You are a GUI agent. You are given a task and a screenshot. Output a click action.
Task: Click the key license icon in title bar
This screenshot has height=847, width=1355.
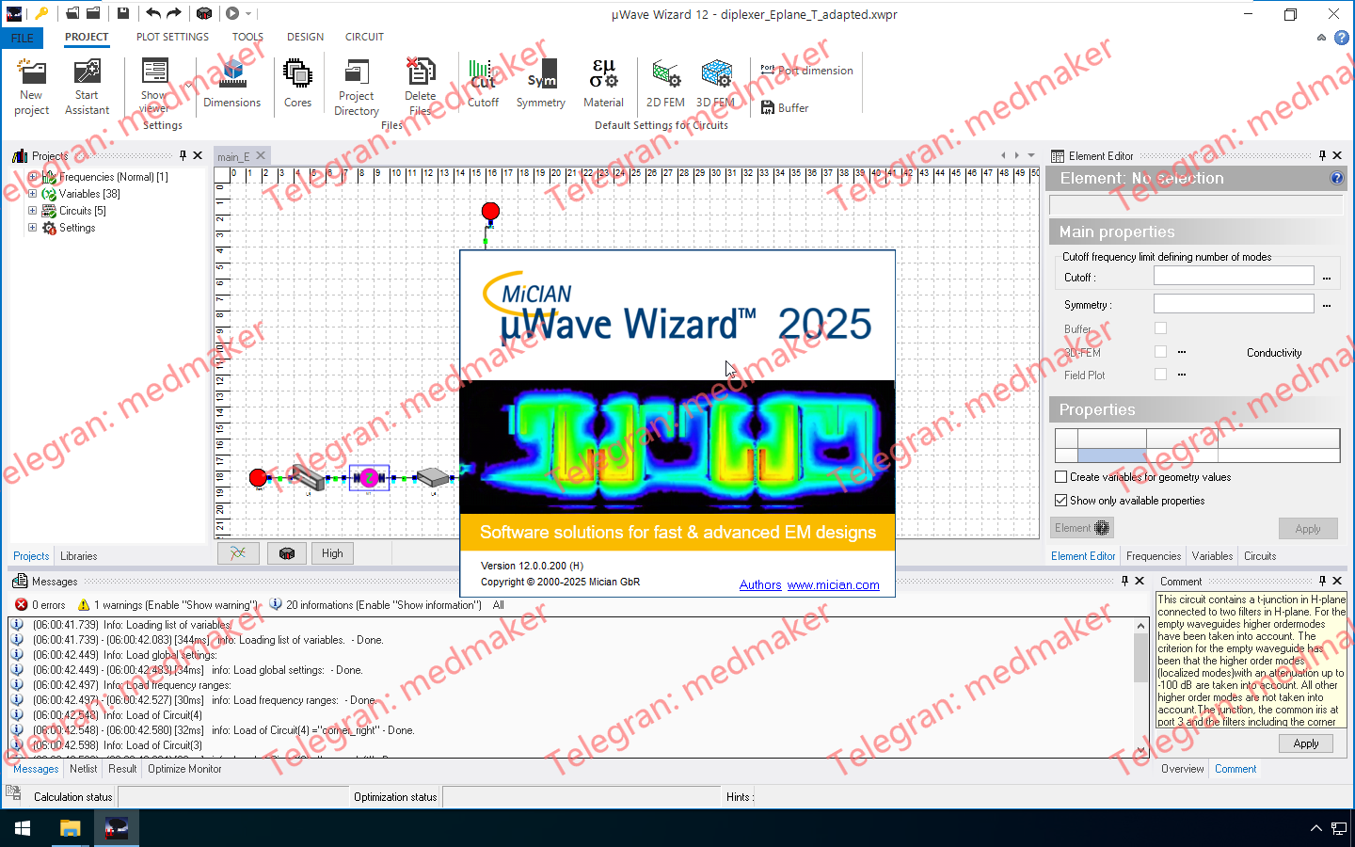click(x=41, y=13)
